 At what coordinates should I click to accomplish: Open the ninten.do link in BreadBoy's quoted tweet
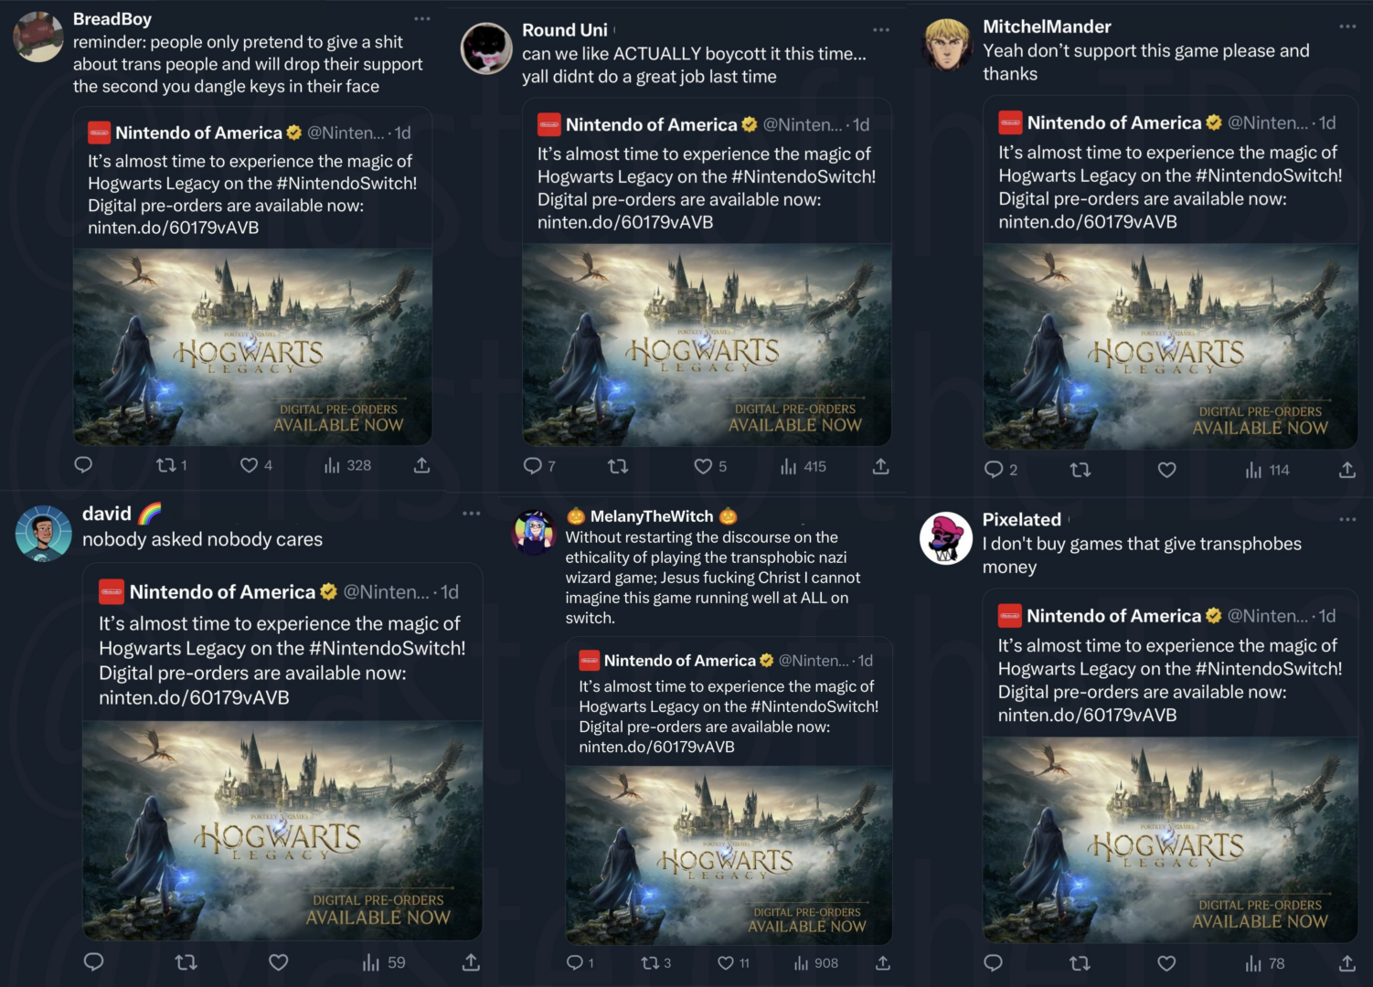coord(173,228)
